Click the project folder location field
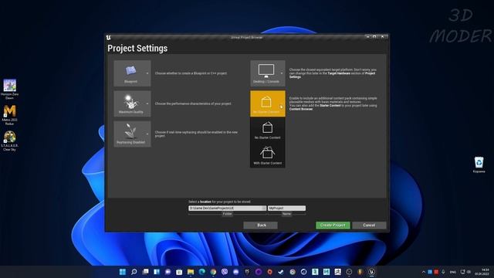The width and height of the screenshot is (494, 278). [225, 208]
